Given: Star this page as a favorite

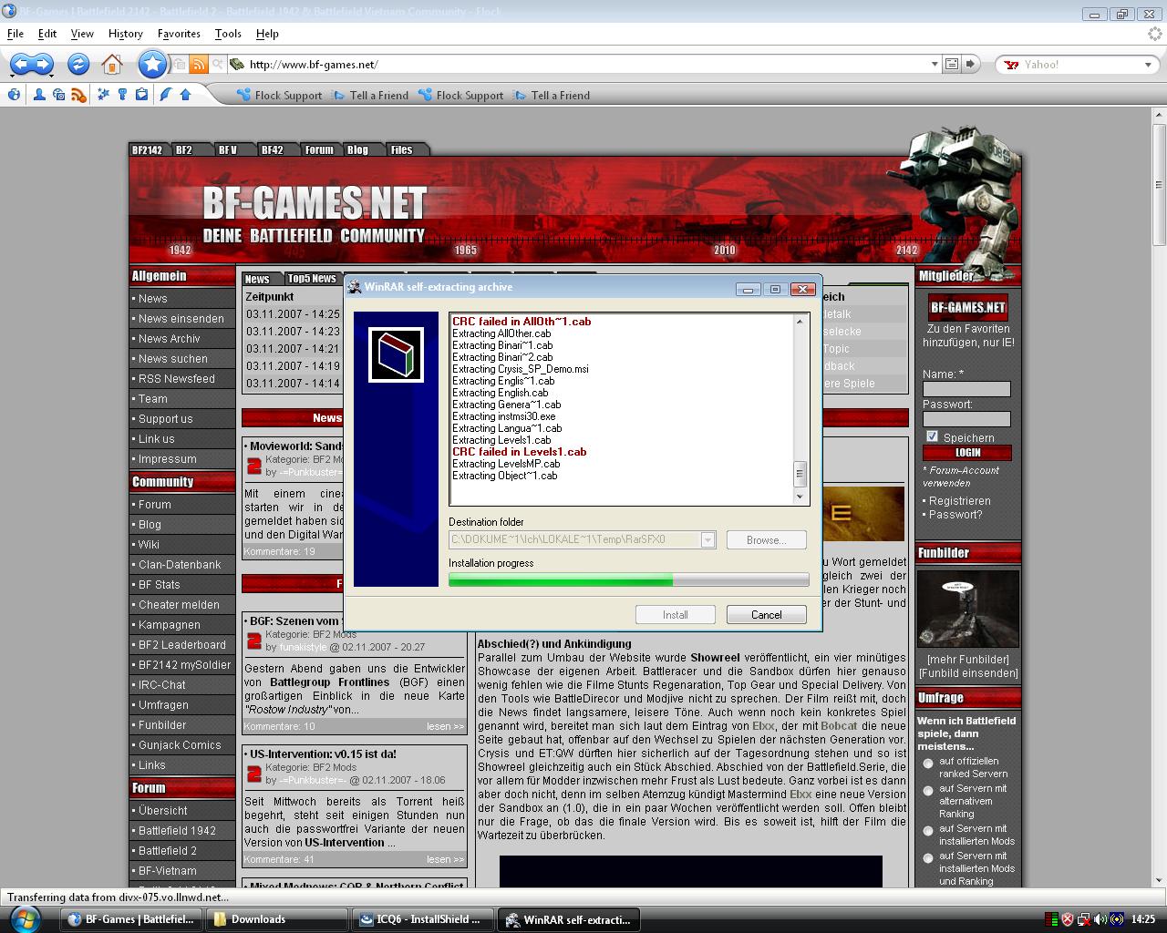Looking at the screenshot, I should pyautogui.click(x=152, y=64).
